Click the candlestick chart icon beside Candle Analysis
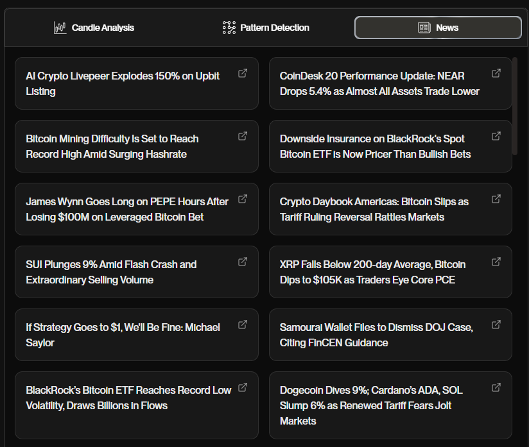 [60, 28]
